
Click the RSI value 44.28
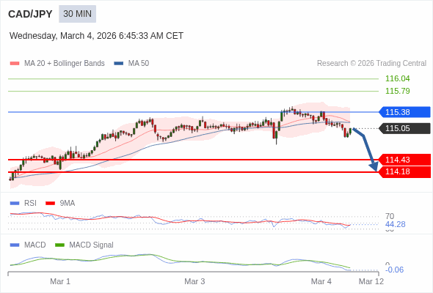396,224
